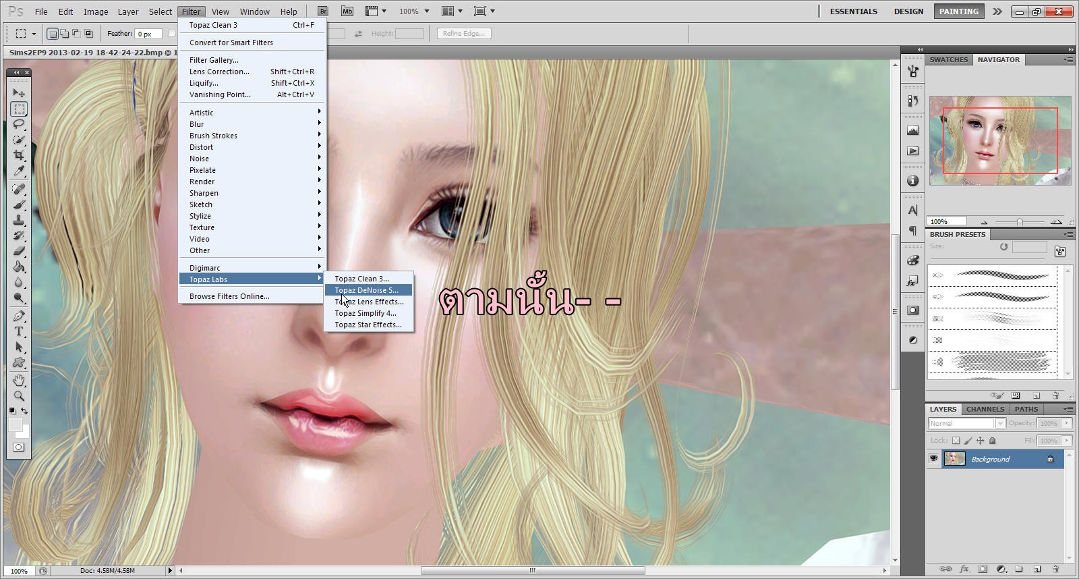Enable lock transparent pixels
Image resolution: width=1079 pixels, height=579 pixels.
(956, 441)
